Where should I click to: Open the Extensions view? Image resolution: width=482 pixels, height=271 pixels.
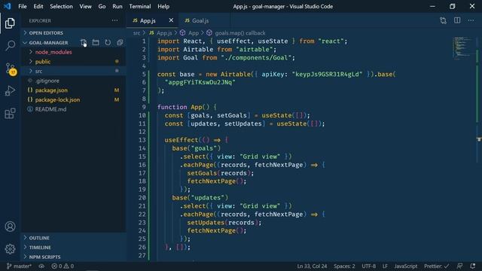click(x=10, y=114)
